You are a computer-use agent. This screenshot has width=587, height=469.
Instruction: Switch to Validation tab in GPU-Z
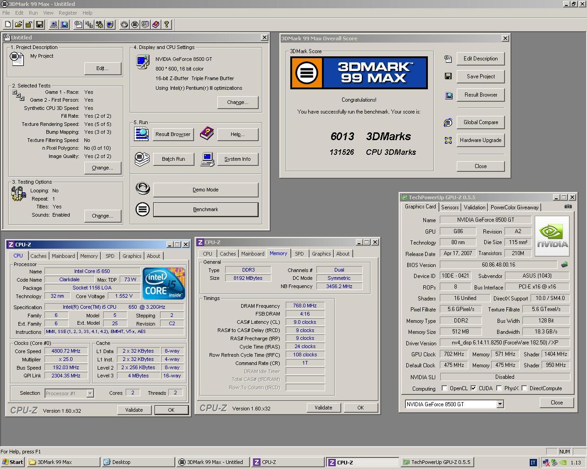474,207
